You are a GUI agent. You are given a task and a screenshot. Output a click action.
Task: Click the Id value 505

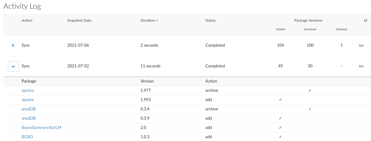coord(361,66)
